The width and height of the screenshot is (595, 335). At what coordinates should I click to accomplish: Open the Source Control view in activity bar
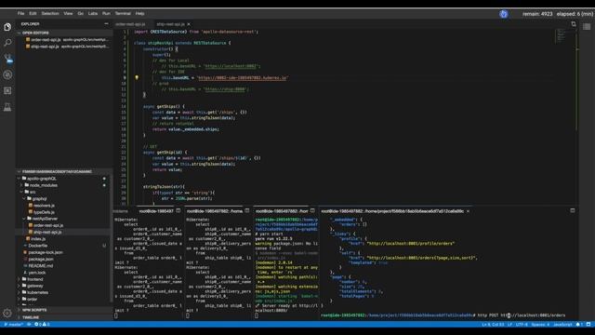pos(7,59)
